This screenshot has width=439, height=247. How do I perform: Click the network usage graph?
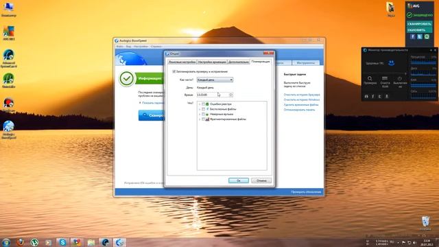423,96
